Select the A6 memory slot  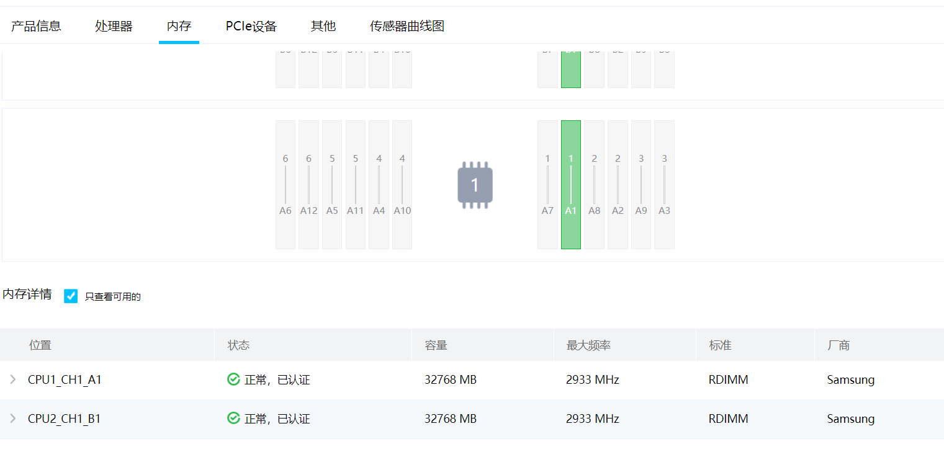tap(285, 185)
